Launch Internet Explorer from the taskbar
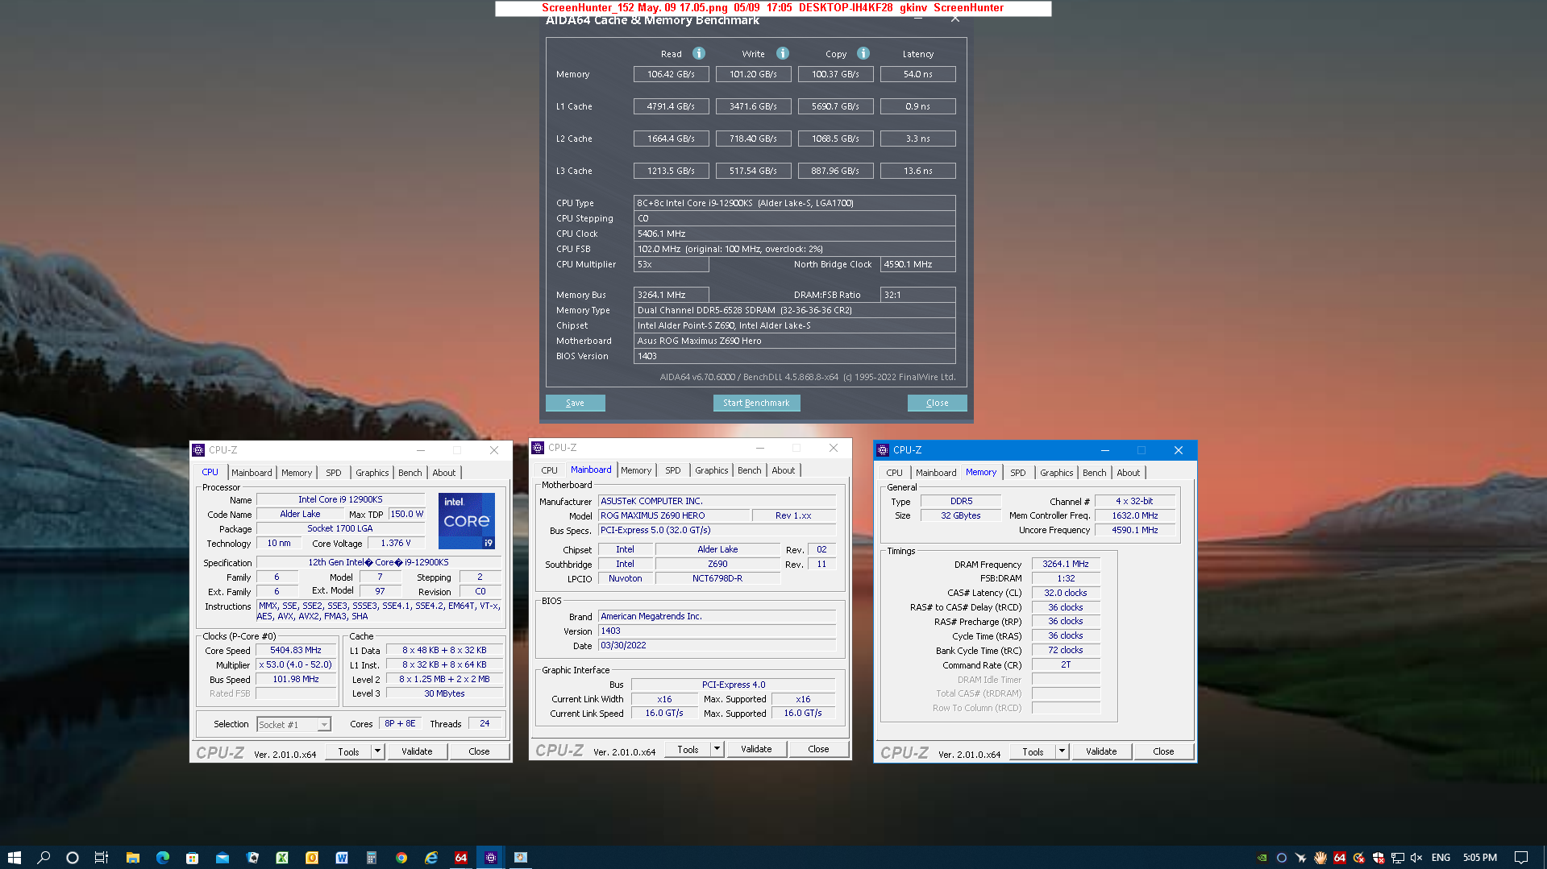 pyautogui.click(x=431, y=858)
